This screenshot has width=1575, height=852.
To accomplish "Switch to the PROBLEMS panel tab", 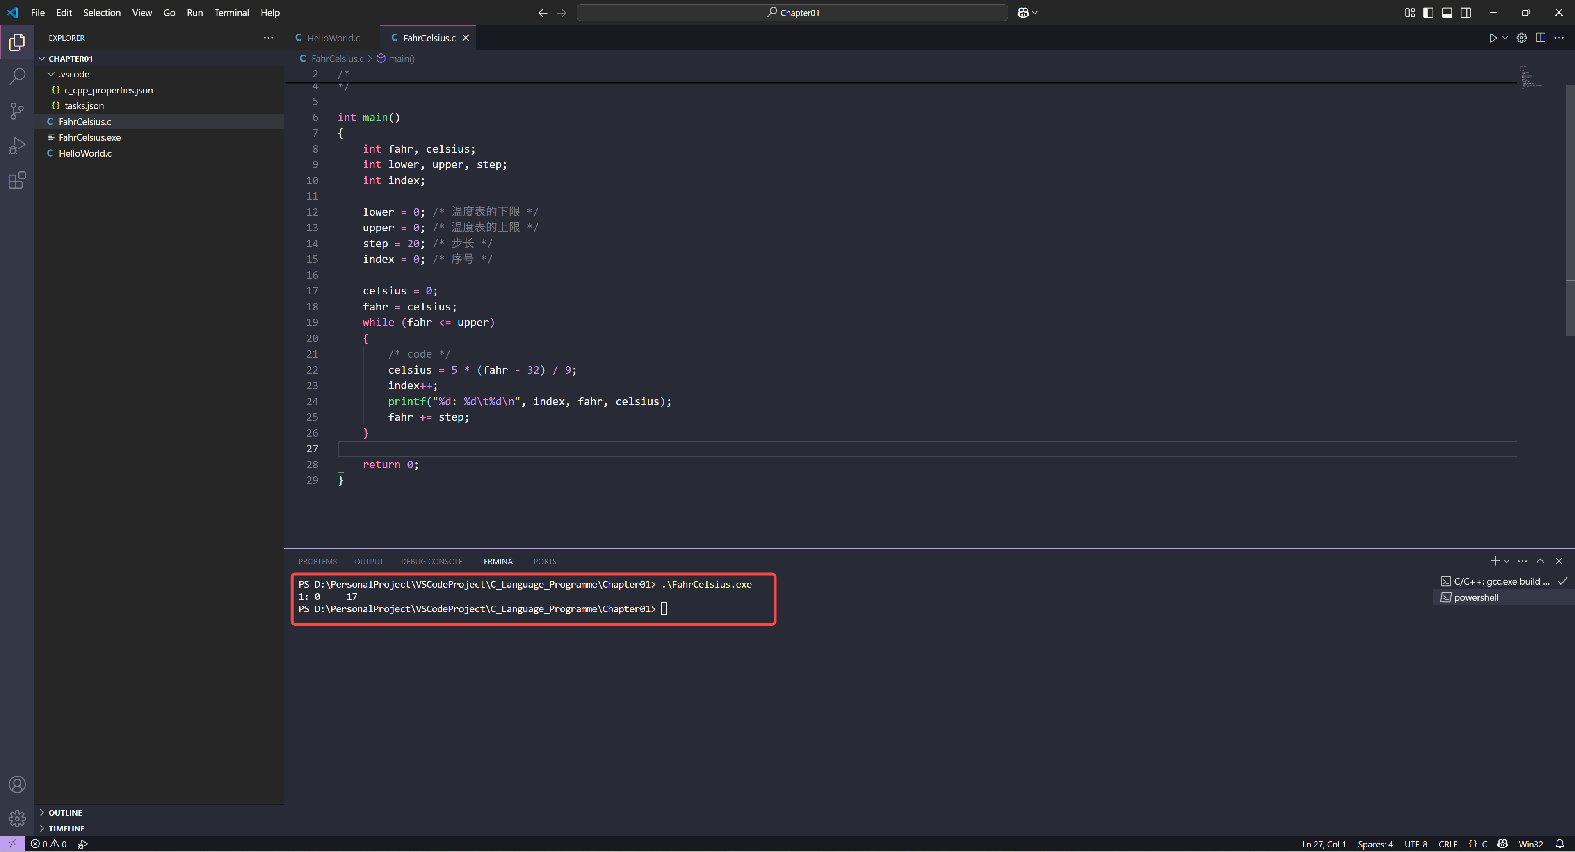I will pos(317,561).
